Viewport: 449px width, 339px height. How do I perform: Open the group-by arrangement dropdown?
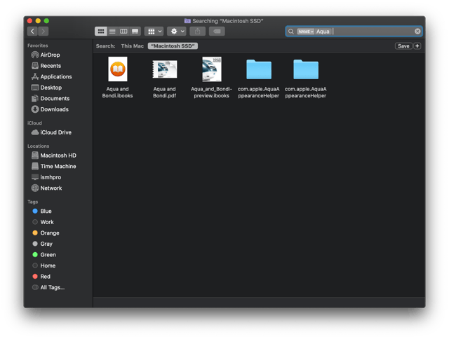[x=154, y=31]
